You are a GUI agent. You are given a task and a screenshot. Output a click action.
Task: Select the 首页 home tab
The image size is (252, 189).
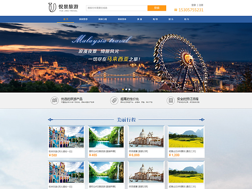coord(65,19)
